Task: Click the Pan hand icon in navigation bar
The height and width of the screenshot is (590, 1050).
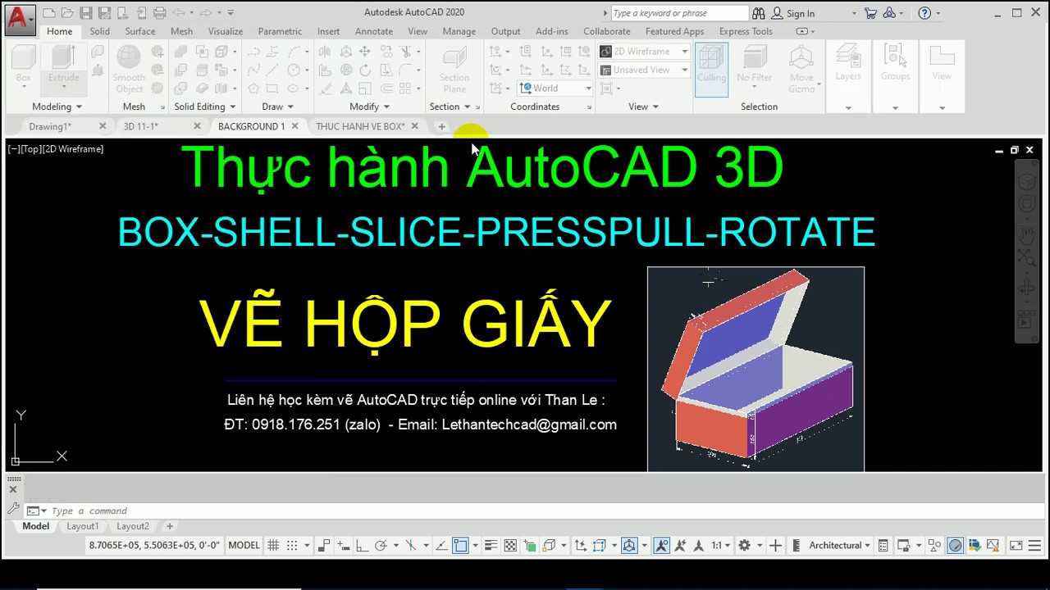Action: coord(1027,237)
